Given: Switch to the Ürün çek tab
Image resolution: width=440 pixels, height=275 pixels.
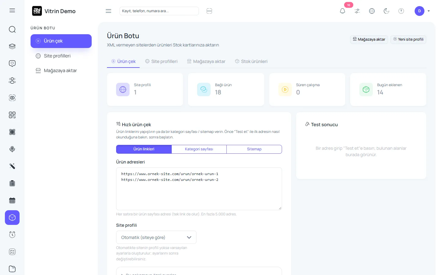Looking at the screenshot, I should pos(123,61).
